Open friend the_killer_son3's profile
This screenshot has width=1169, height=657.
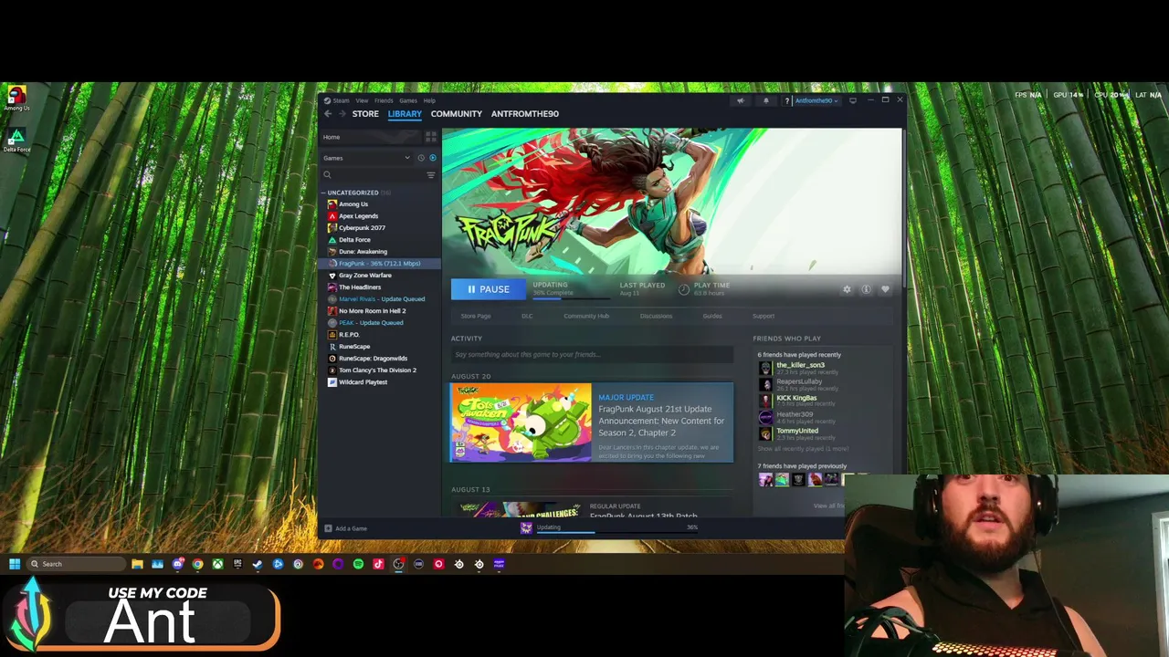(x=800, y=365)
